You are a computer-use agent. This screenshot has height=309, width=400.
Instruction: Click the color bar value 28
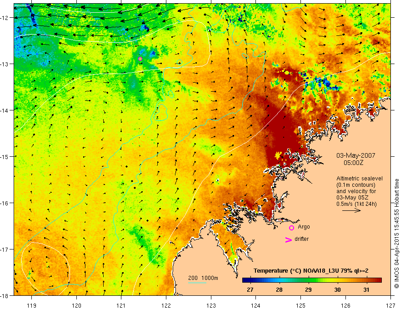280,289
